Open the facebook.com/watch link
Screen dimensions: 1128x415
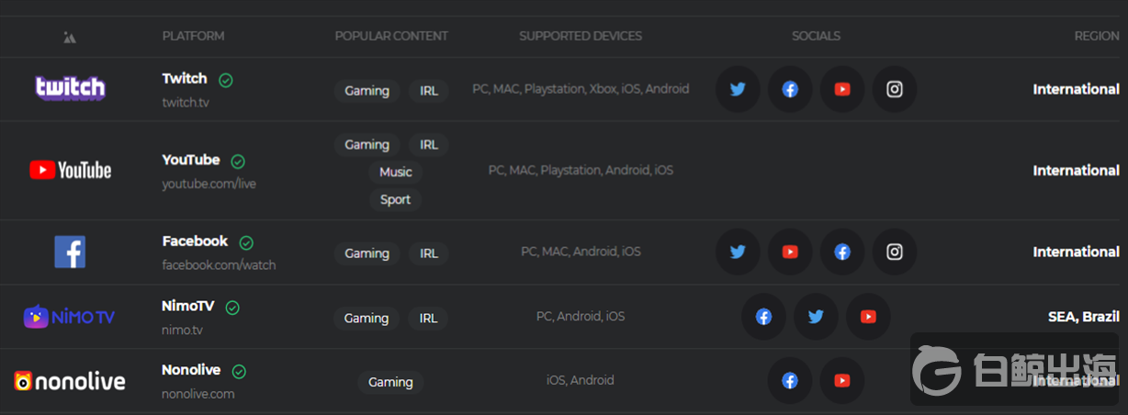[219, 264]
